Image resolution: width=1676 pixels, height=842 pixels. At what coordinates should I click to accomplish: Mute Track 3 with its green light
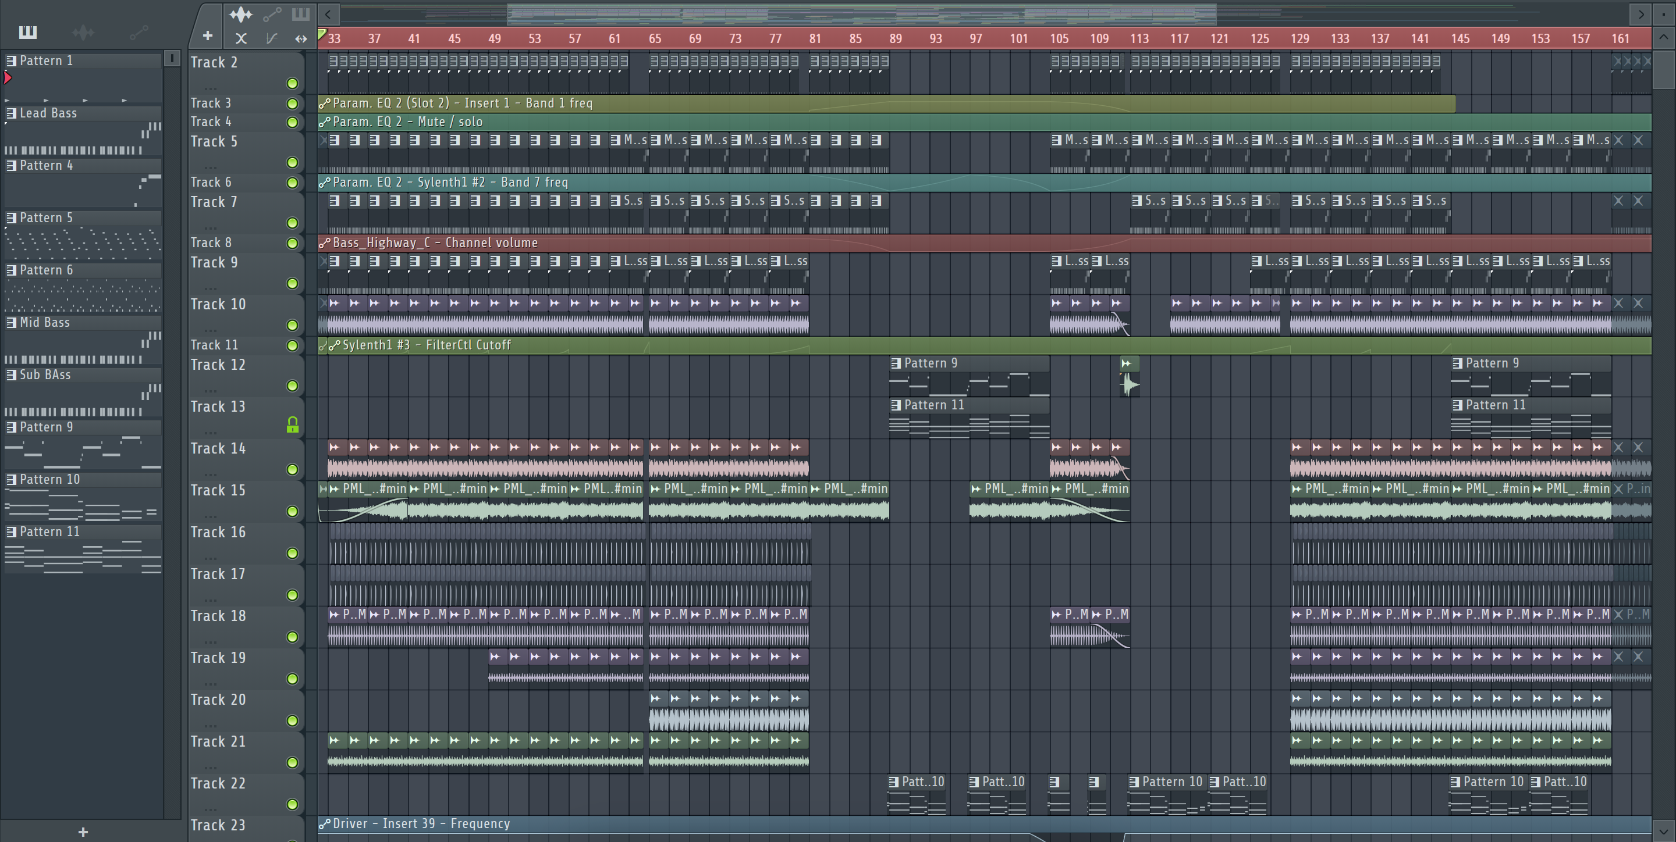click(x=292, y=104)
